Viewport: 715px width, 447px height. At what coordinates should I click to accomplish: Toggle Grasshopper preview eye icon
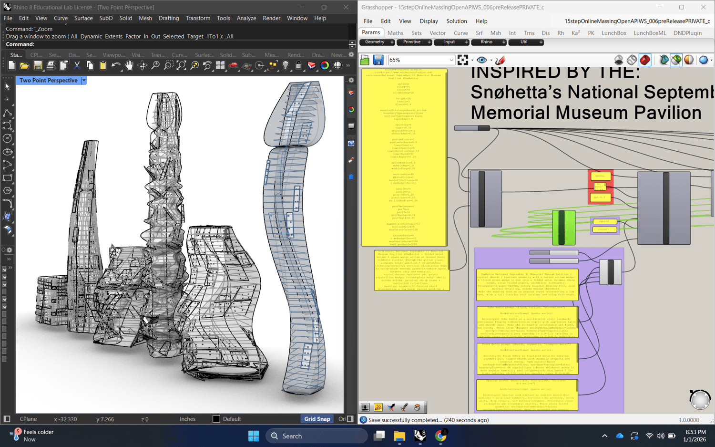pos(482,60)
